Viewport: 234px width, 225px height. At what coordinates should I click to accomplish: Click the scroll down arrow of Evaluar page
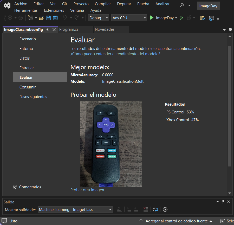pos(230,193)
